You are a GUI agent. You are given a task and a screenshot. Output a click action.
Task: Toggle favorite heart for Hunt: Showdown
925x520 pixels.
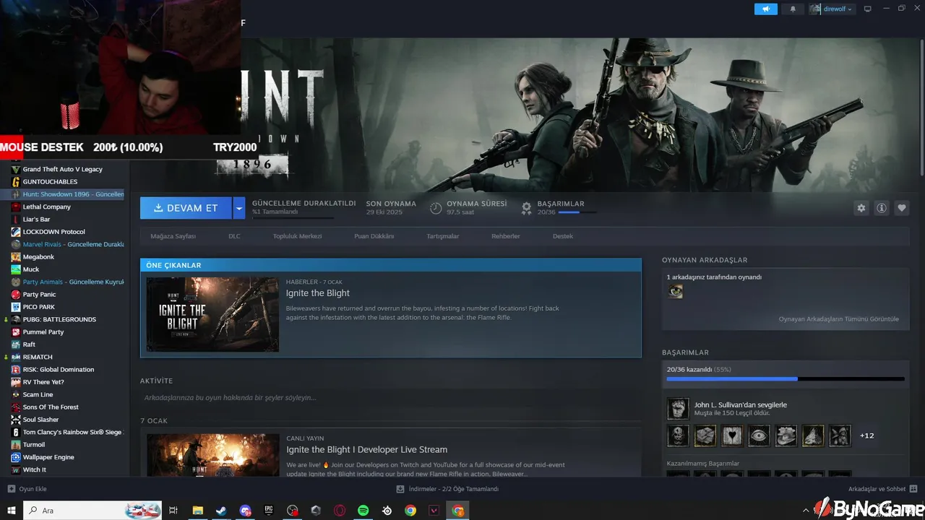902,208
